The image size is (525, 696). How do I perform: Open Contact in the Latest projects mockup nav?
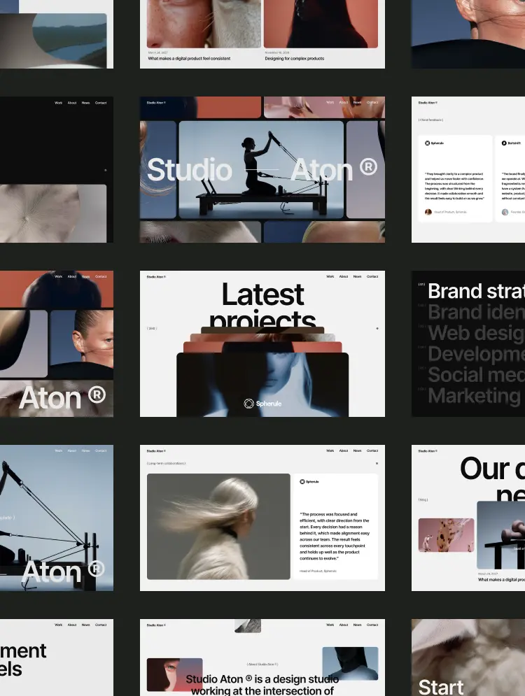click(372, 276)
